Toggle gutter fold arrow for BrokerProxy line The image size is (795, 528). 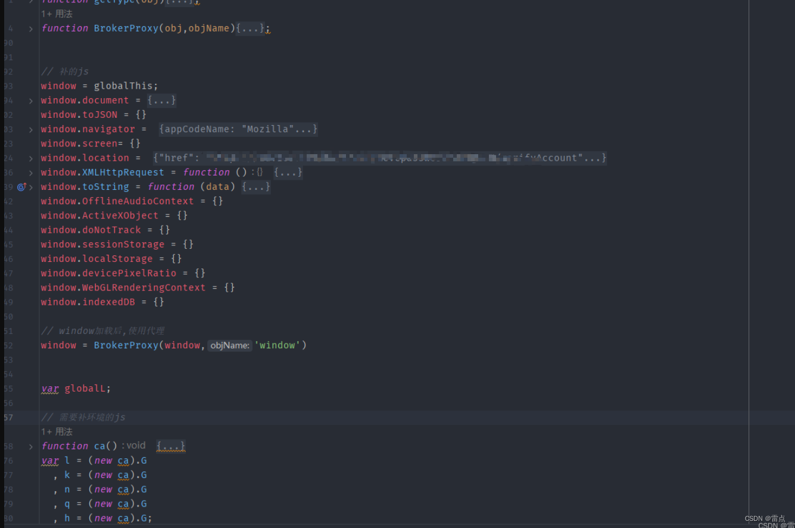(31, 29)
